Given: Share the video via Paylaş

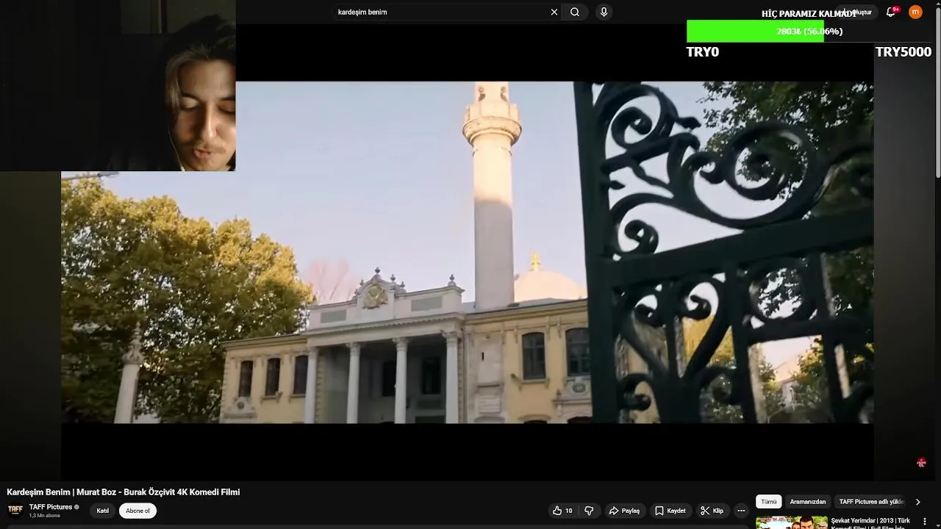Looking at the screenshot, I should (x=624, y=511).
